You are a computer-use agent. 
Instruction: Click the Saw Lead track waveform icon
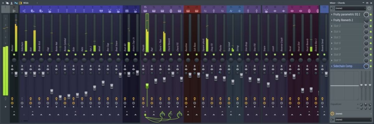(x=231, y=11)
